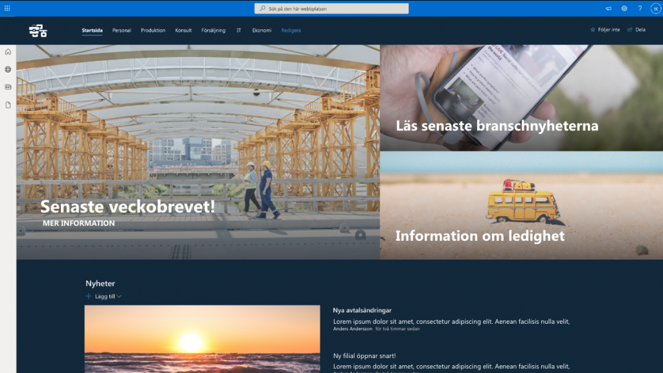Viewport: 663px width, 373px height.
Task: Expand the Lägg till dropdown
Action: (x=104, y=297)
